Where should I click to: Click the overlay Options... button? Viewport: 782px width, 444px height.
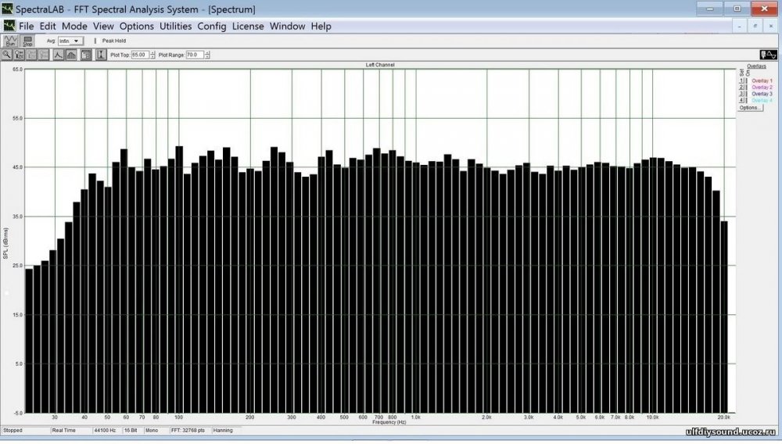[x=750, y=107]
